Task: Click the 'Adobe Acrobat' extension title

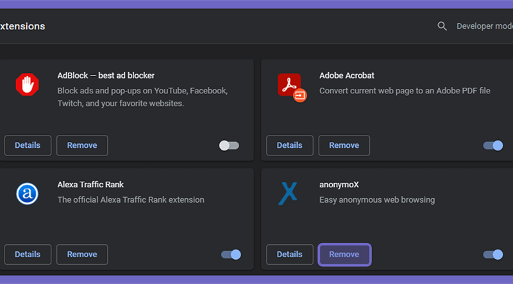Action: [346, 75]
